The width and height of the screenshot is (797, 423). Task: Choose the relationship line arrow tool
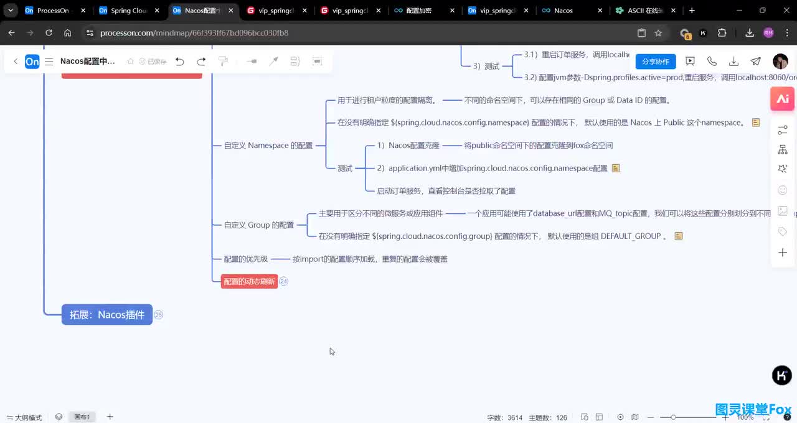pyautogui.click(x=273, y=61)
